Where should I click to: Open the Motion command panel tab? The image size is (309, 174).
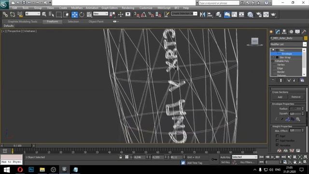(291, 31)
